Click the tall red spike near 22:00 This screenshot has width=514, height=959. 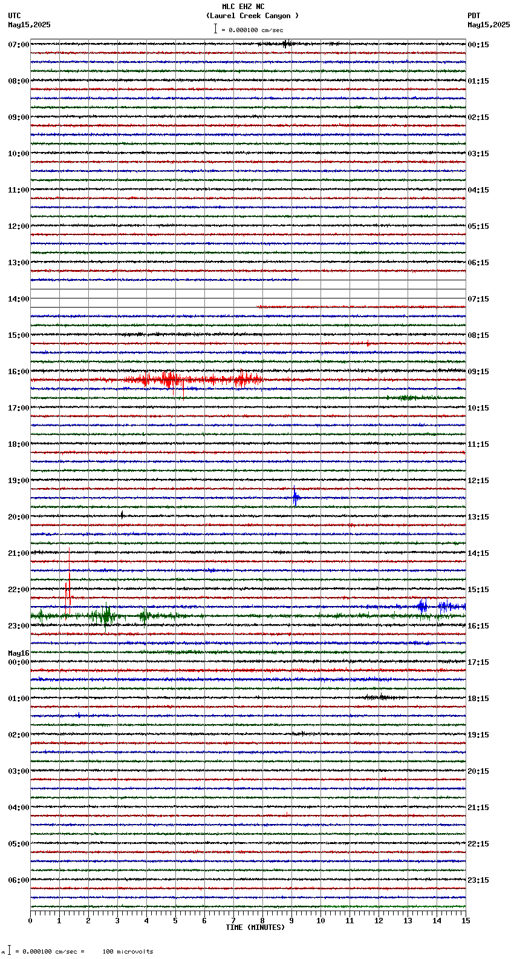coord(68,582)
